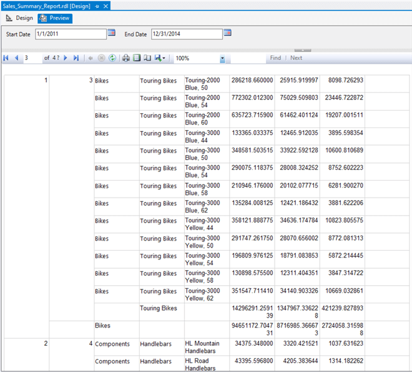Open End Date calendar picker
Image resolution: width=412 pixels, height=372 pixels.
227,33
